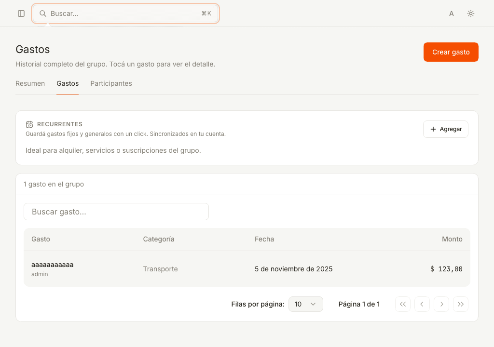Click the Transporte category cell

(x=160, y=269)
